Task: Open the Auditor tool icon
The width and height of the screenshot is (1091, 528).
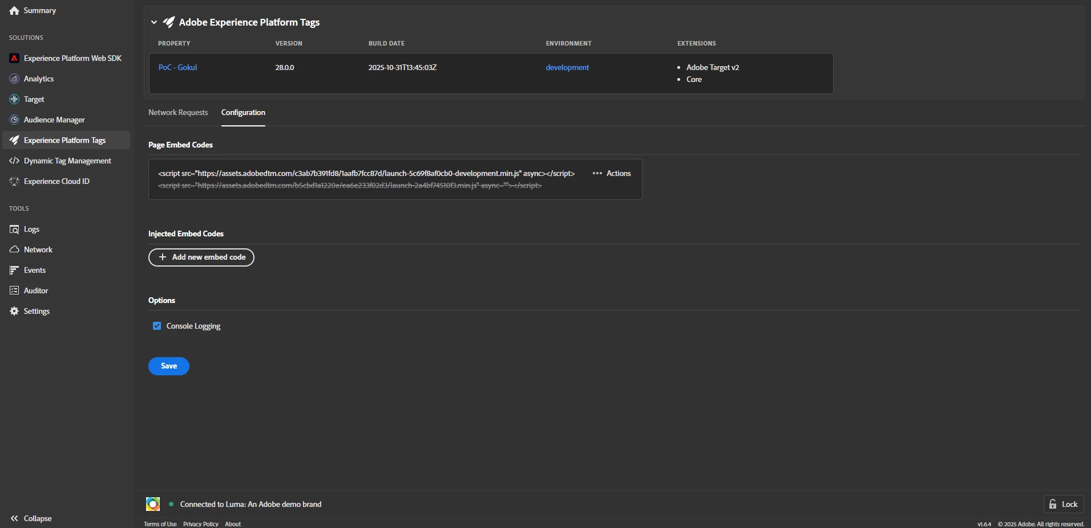Action: pos(14,290)
